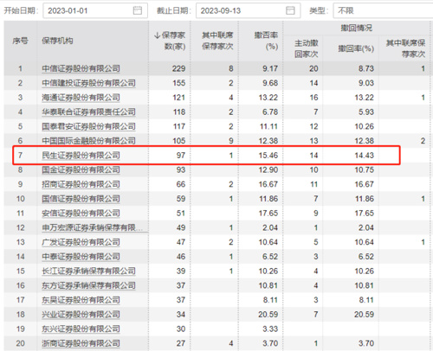433x351 pixels.
Task: Open 中信建投证券股份有限公司 link
Action: point(88,83)
